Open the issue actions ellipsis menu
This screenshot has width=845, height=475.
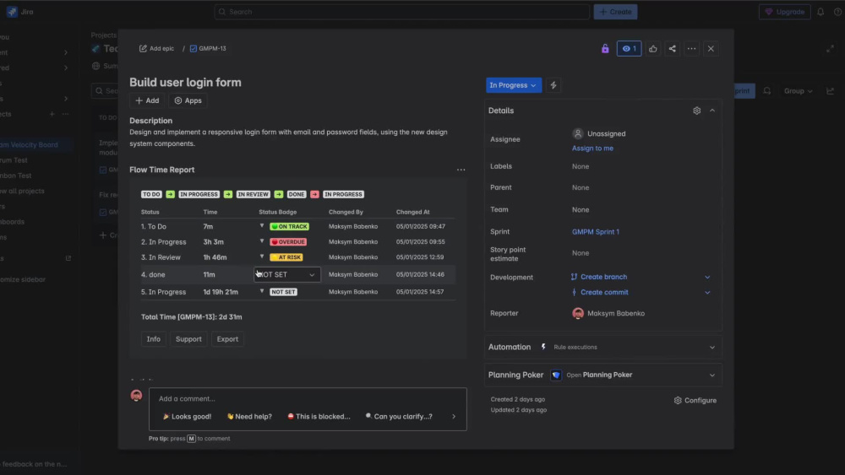pos(691,49)
